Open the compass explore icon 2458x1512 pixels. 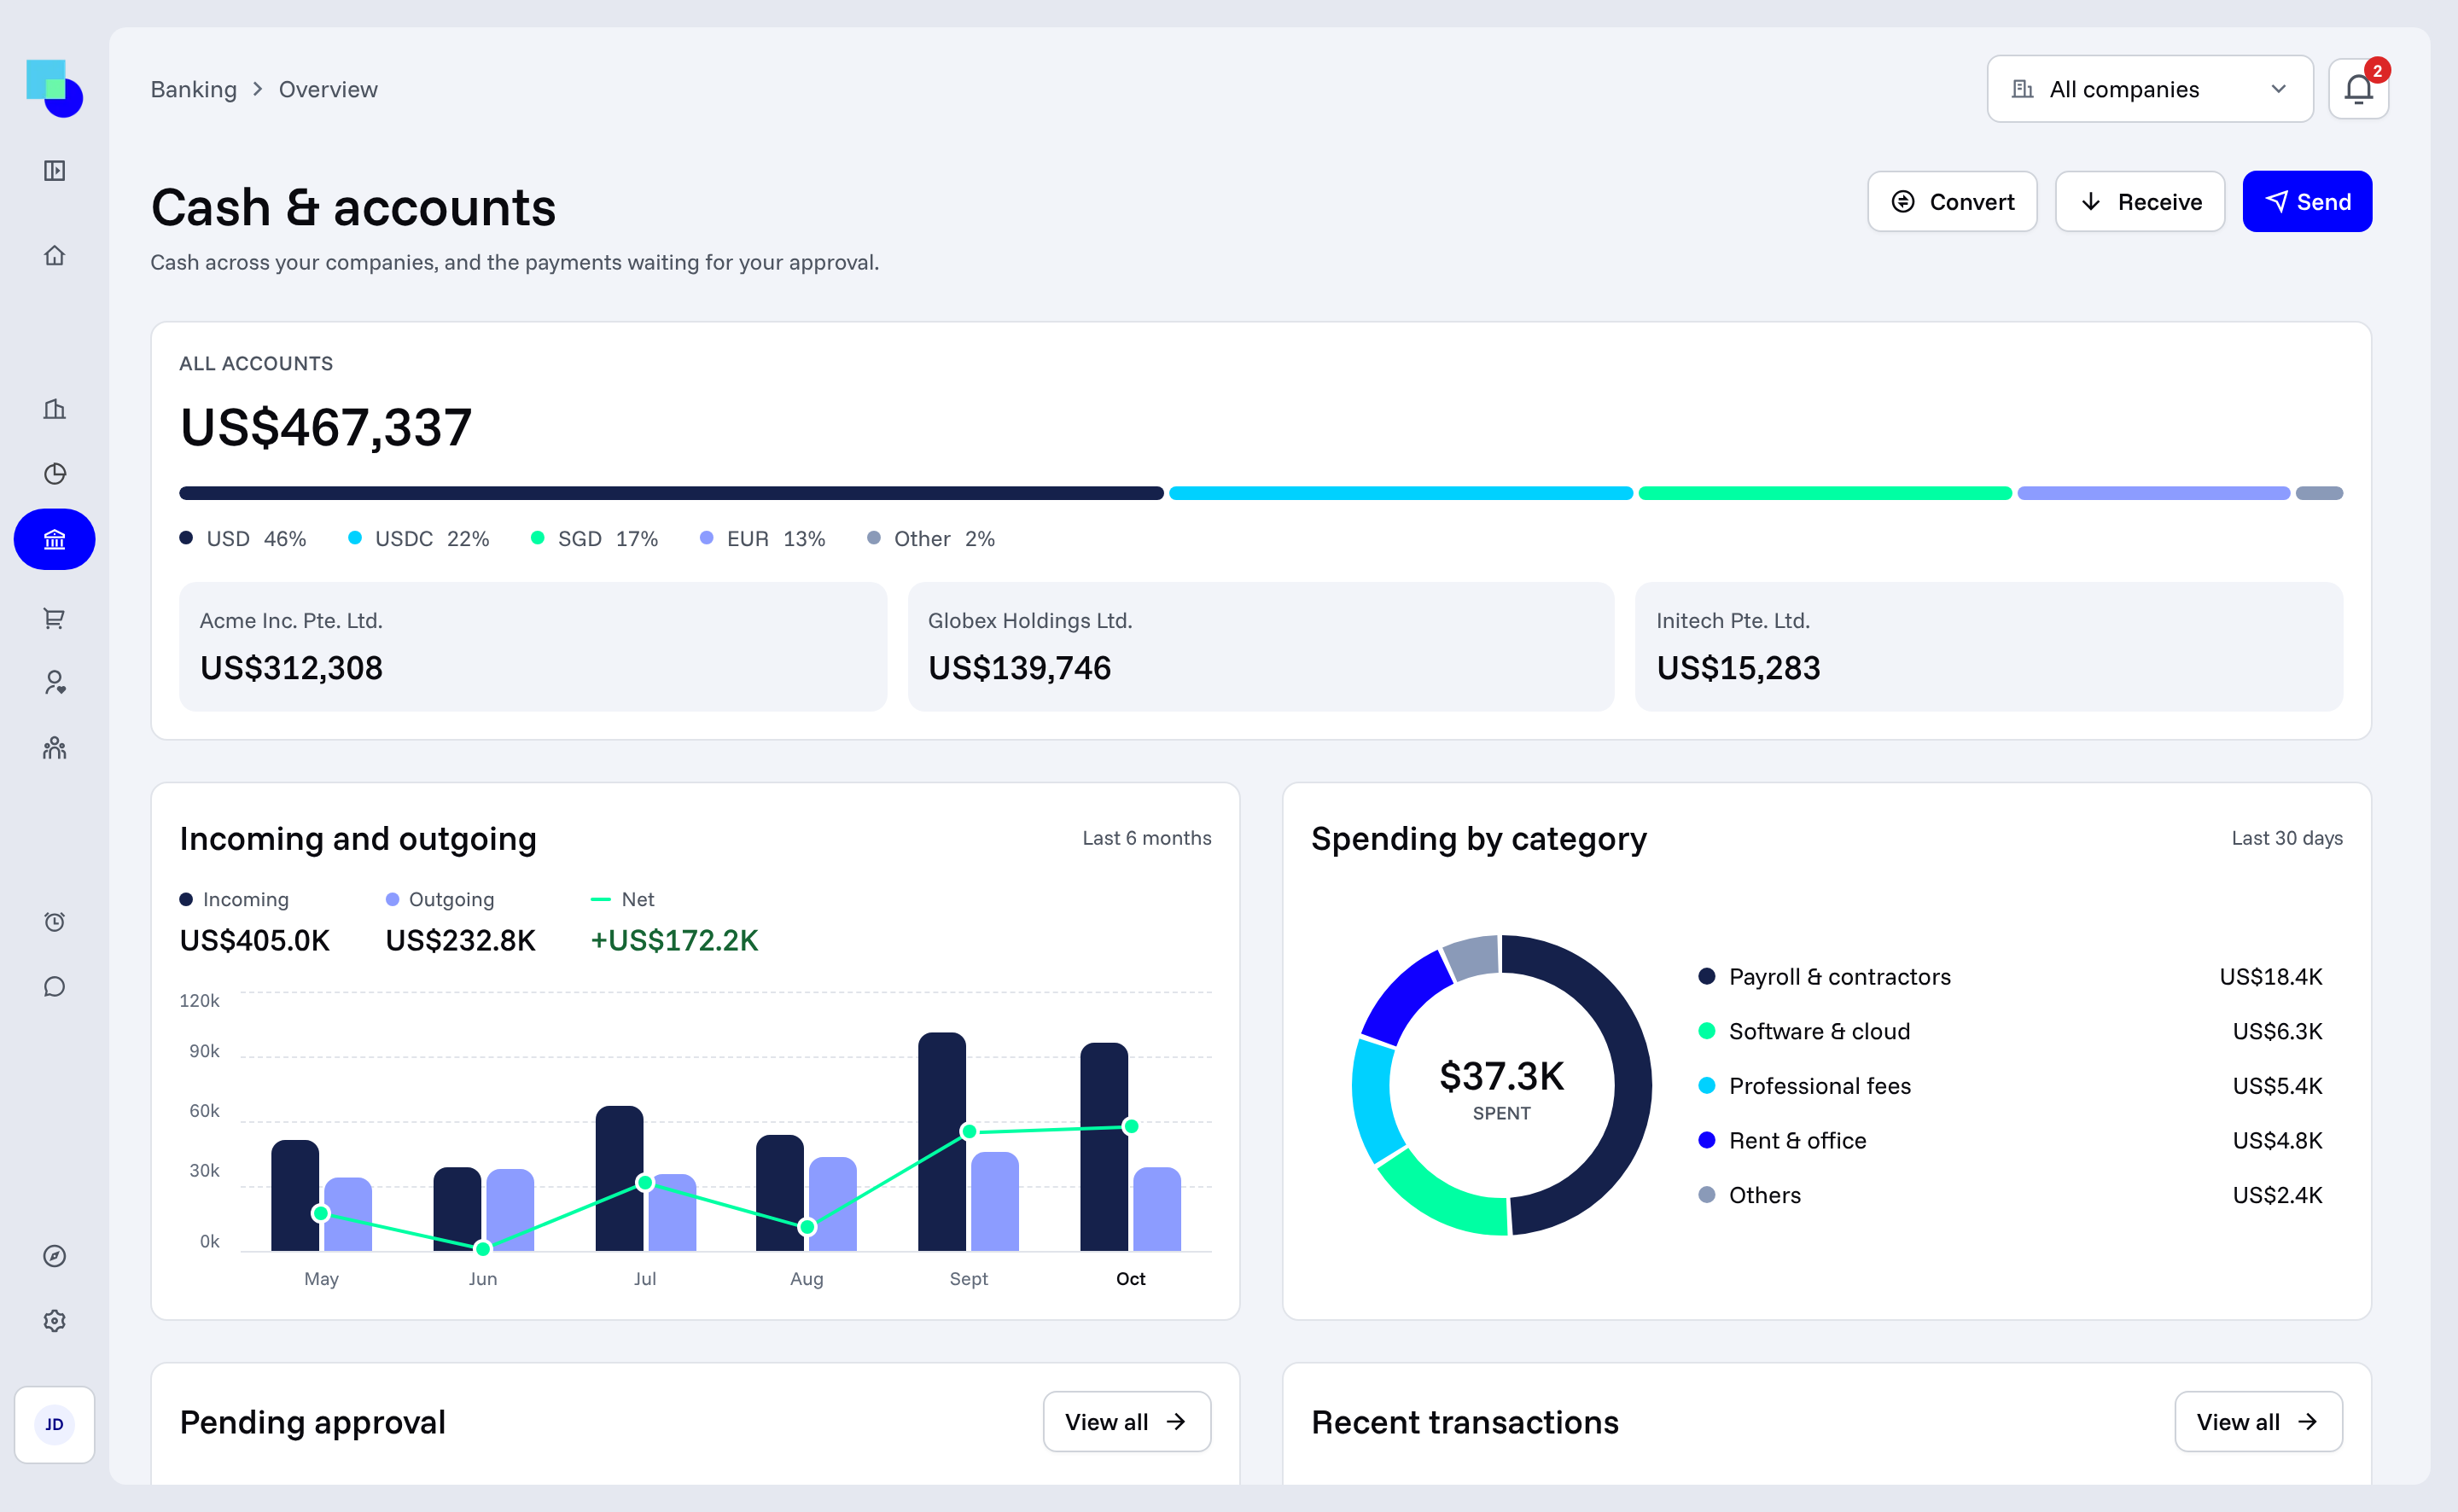55,1256
